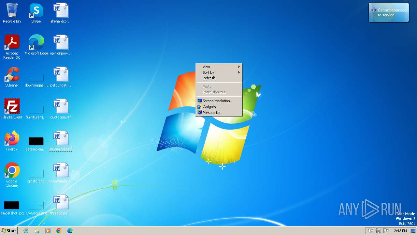Screen dimensions: 417x235
Task: Select the quotecom.rtf document
Action: (x=61, y=109)
